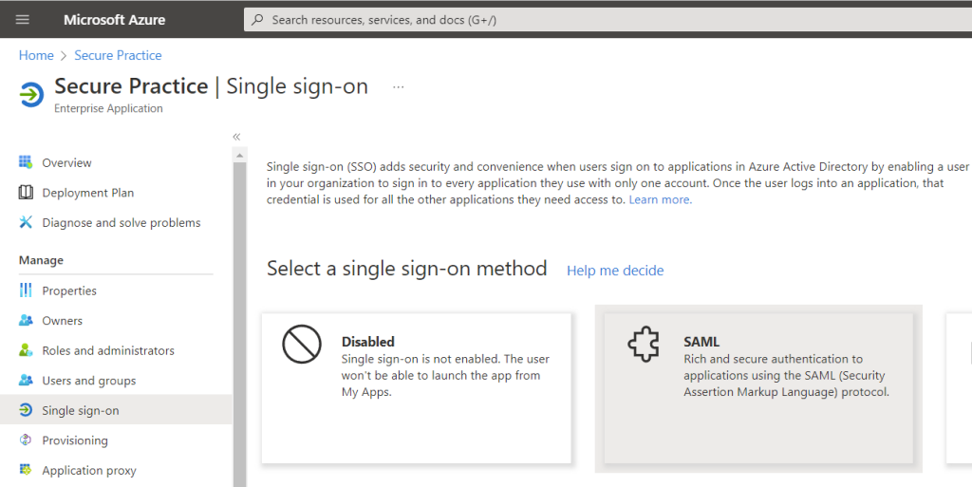Click the Owners people icon
Viewport: 972px width, 487px height.
(26, 321)
